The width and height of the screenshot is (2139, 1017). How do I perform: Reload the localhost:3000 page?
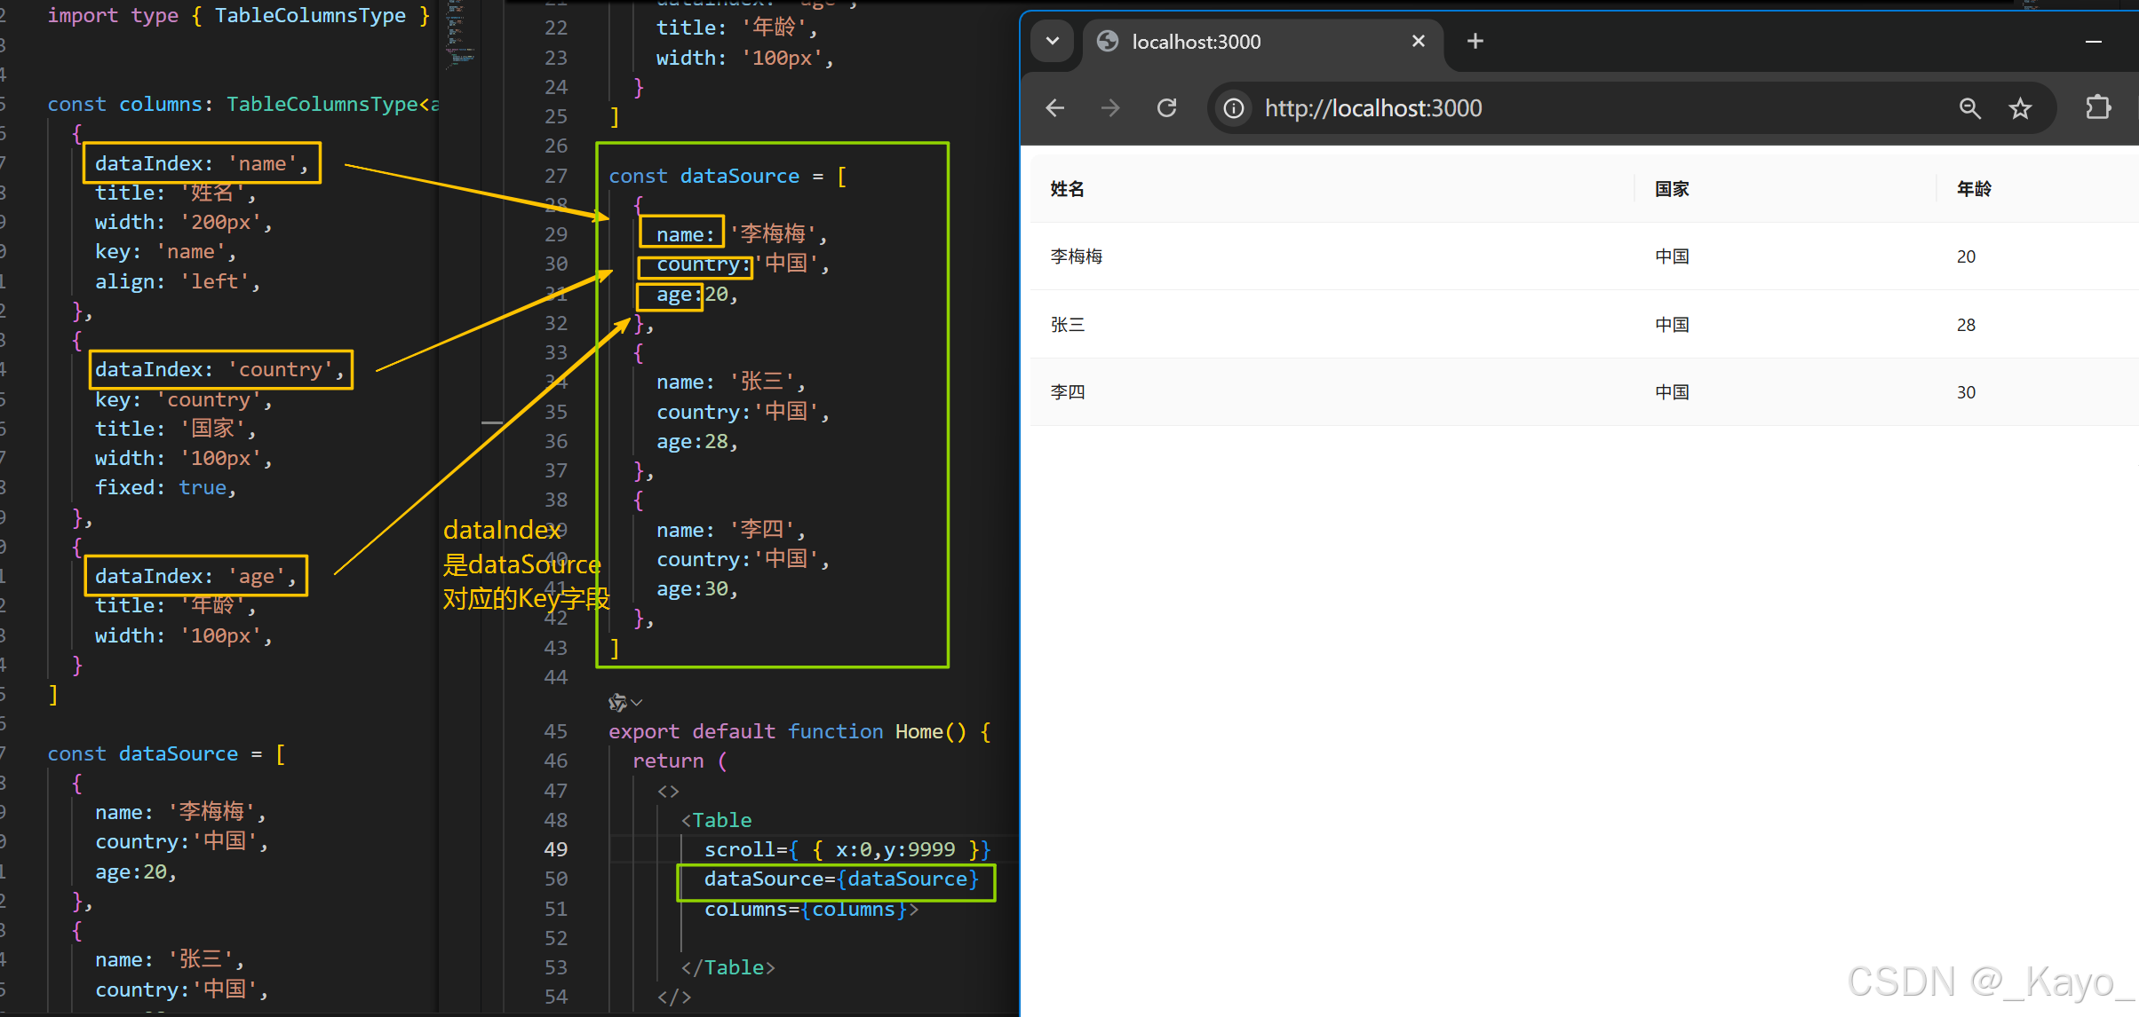click(1167, 108)
